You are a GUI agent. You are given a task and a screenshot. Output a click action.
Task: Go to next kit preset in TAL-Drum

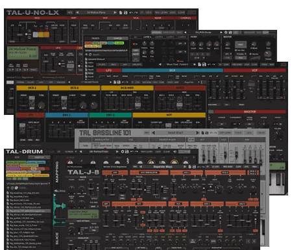117,152
